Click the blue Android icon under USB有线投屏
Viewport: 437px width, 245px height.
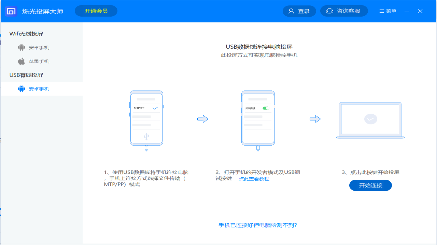(22, 89)
